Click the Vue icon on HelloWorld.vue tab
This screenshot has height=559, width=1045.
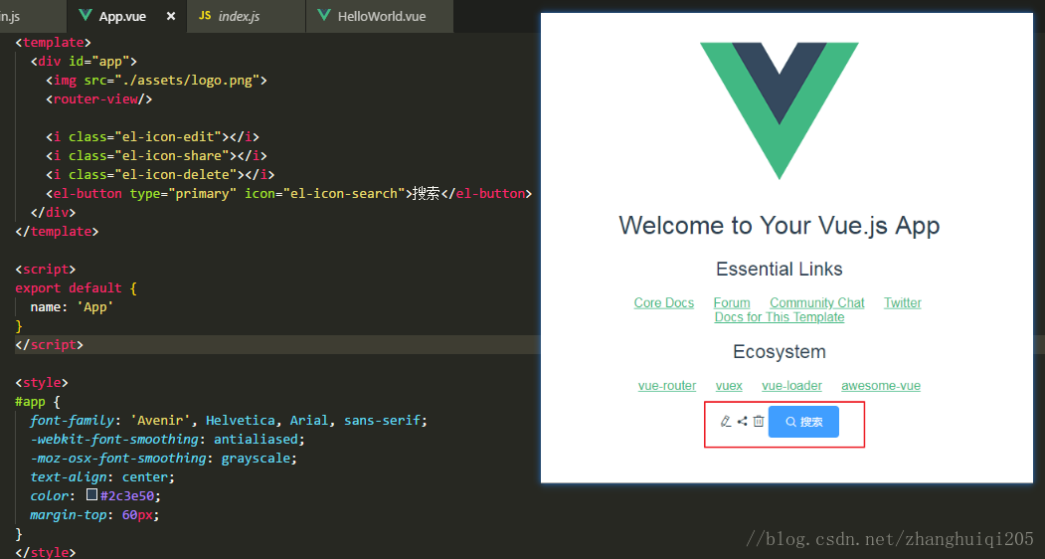coord(324,15)
